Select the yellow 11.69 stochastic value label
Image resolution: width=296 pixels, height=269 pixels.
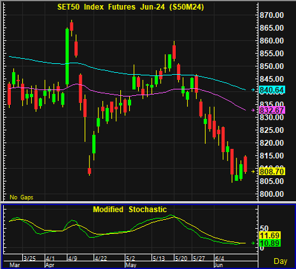270,235
